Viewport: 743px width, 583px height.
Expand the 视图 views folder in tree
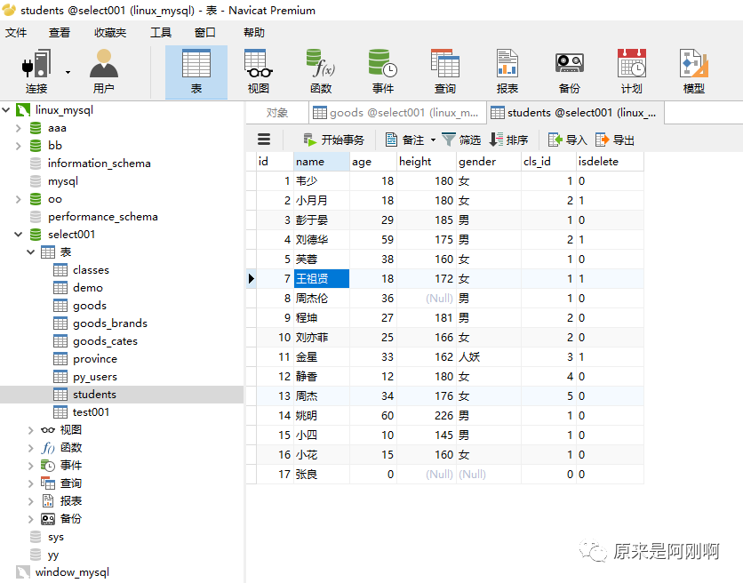tap(31, 430)
